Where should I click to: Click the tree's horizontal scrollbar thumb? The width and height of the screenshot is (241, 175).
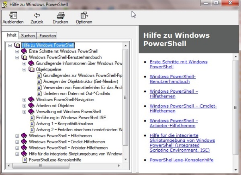pos(41,166)
